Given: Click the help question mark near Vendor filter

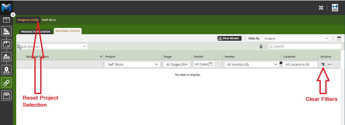Looking at the screenshot, I should pyautogui.click(x=281, y=63).
